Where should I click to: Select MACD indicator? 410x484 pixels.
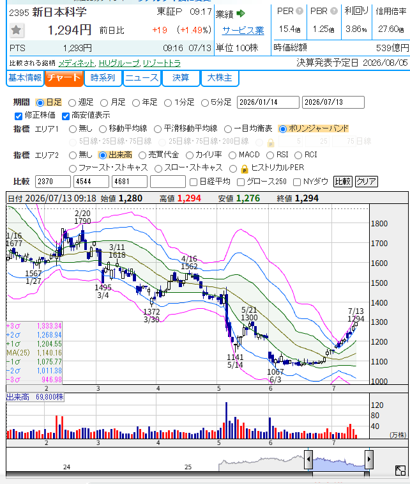pyautogui.click(x=232, y=155)
